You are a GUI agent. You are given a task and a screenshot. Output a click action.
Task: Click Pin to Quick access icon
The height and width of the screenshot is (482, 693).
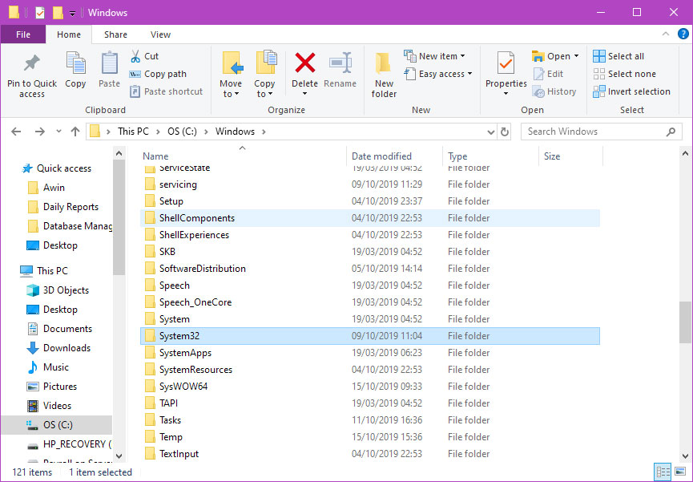point(32,63)
